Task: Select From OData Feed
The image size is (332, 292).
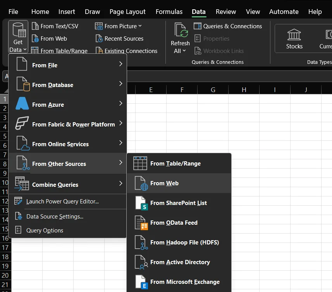Action: (175, 222)
